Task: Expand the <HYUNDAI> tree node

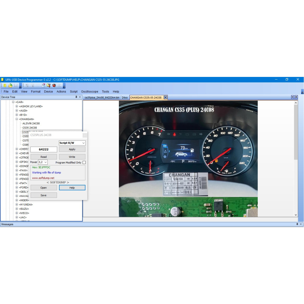Action: 17,204
